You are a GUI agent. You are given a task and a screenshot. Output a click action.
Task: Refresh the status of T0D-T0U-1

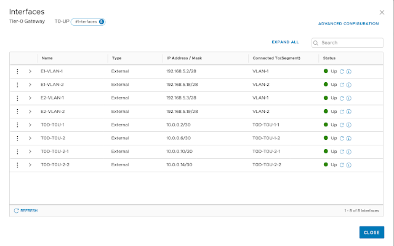coord(342,125)
